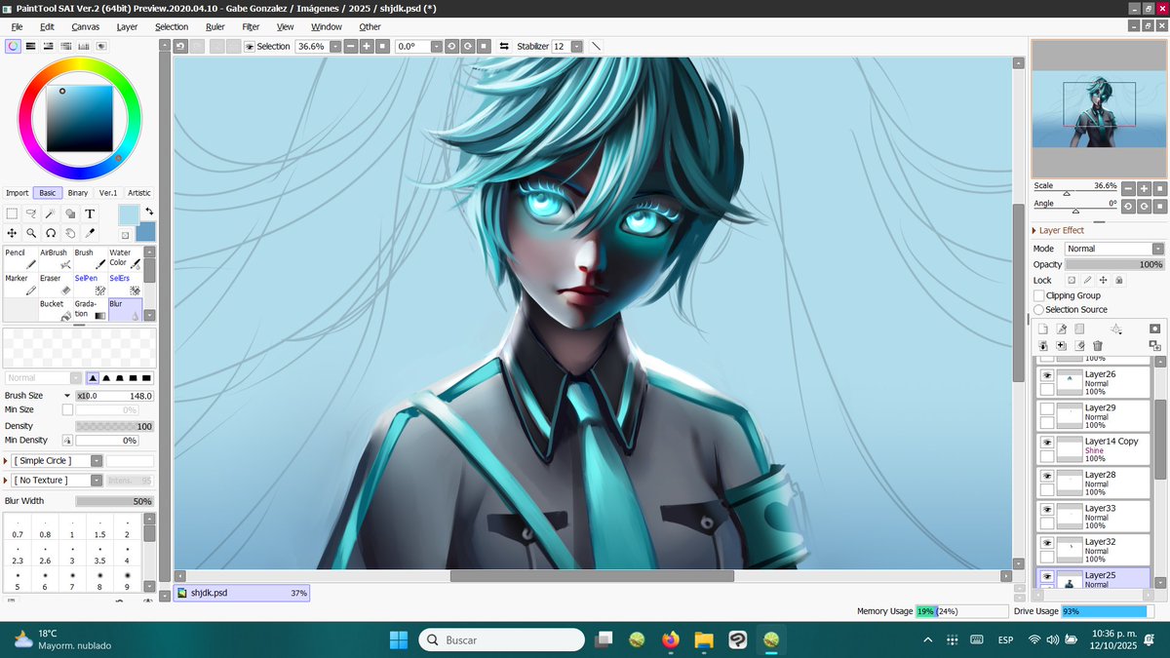Viewport: 1170px width, 658px height.
Task: Hide Layer33 with its eye icon
Action: [1047, 509]
